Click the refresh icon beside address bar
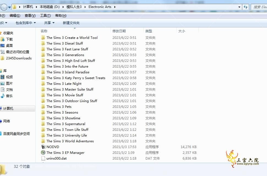Image resolution: width=267 pixels, height=176 pixels. 246,7
